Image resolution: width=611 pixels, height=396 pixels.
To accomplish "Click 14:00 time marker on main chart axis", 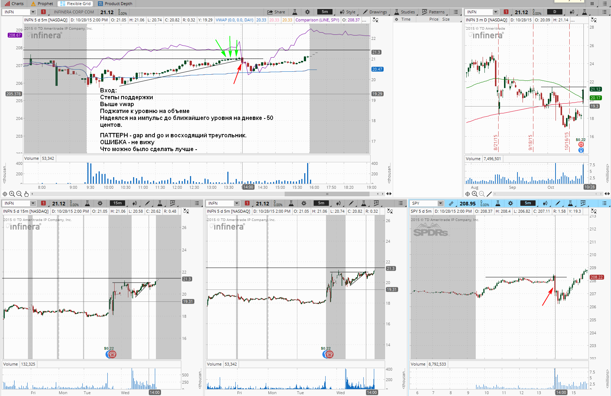I will click(x=248, y=187).
